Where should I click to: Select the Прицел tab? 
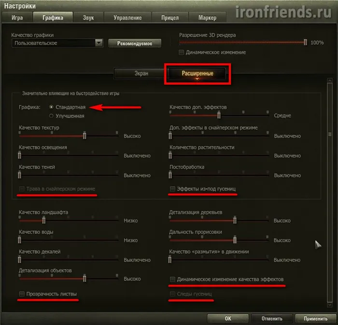tap(170, 18)
